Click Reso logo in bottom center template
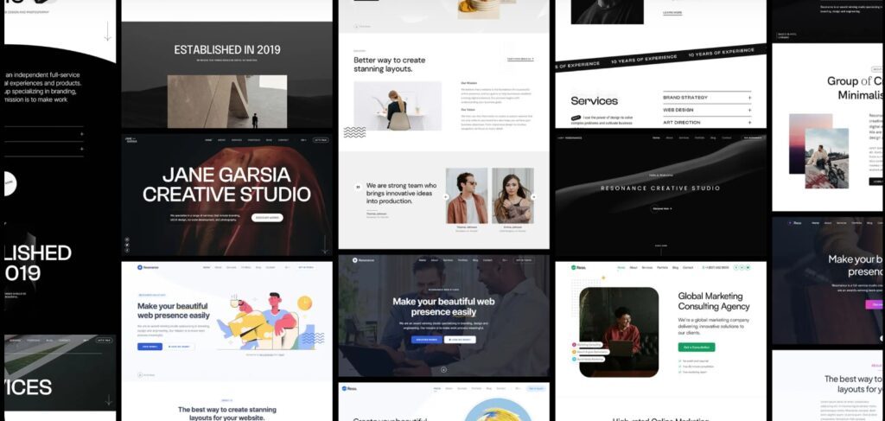Screen dimensions: 885x421 click(x=348, y=388)
